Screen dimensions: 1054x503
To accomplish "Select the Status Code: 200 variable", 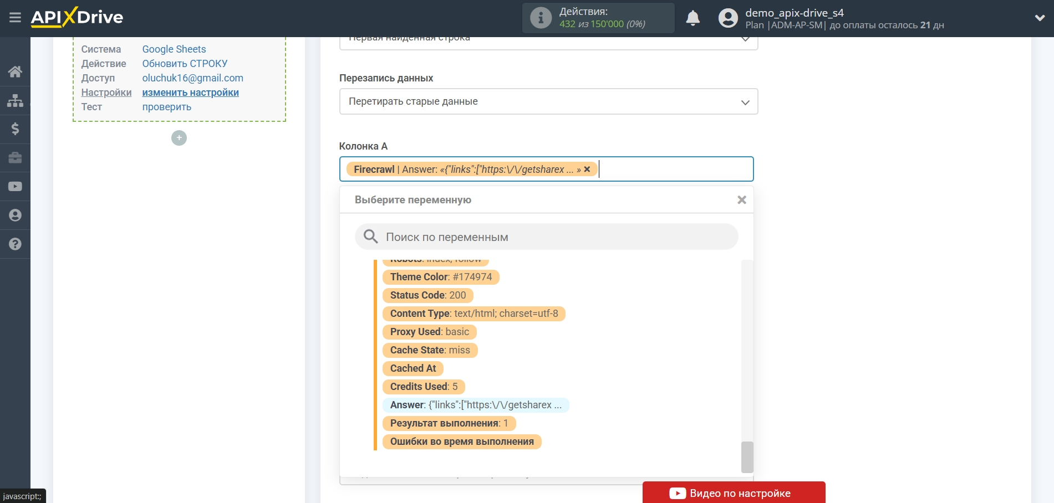I will tap(426, 295).
